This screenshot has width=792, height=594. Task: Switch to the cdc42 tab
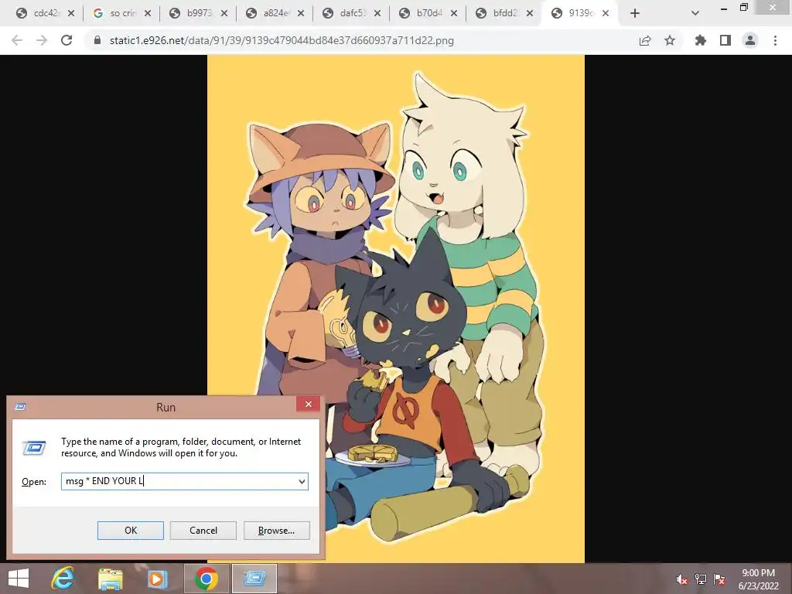coord(38,13)
